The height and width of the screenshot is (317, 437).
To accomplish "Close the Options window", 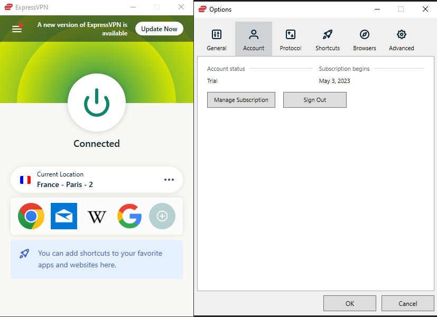I will click(425, 9).
